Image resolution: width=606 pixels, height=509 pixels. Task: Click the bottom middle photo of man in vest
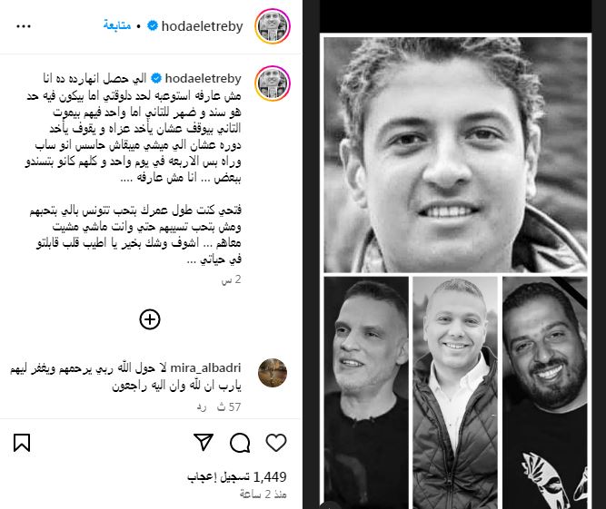[x=455, y=393]
